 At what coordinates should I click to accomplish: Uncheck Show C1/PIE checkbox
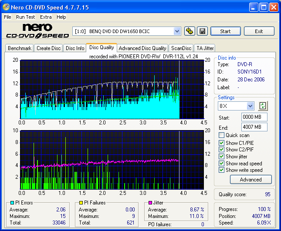(221, 143)
